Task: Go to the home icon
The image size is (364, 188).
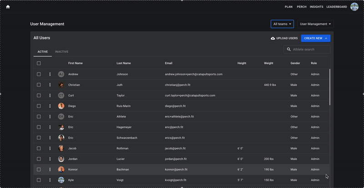Action: click(8, 7)
